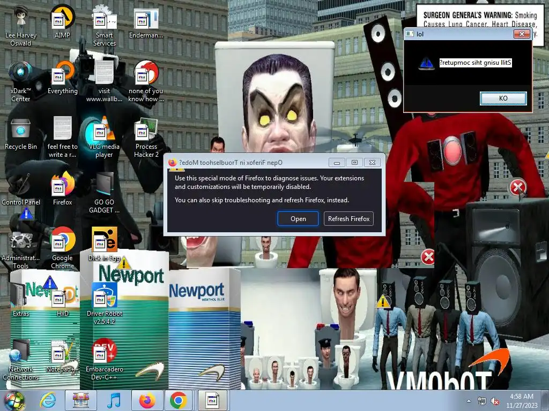The height and width of the screenshot is (411, 549).
Task: Open the Smart Services desktop icon
Action: pos(104,25)
